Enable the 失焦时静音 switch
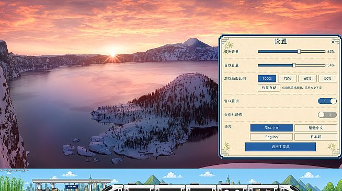 (x=327, y=115)
